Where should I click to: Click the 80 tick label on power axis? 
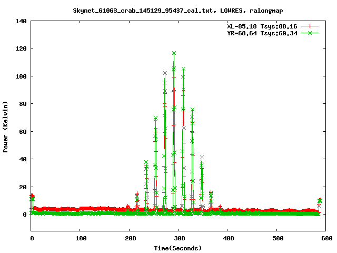[23, 104]
